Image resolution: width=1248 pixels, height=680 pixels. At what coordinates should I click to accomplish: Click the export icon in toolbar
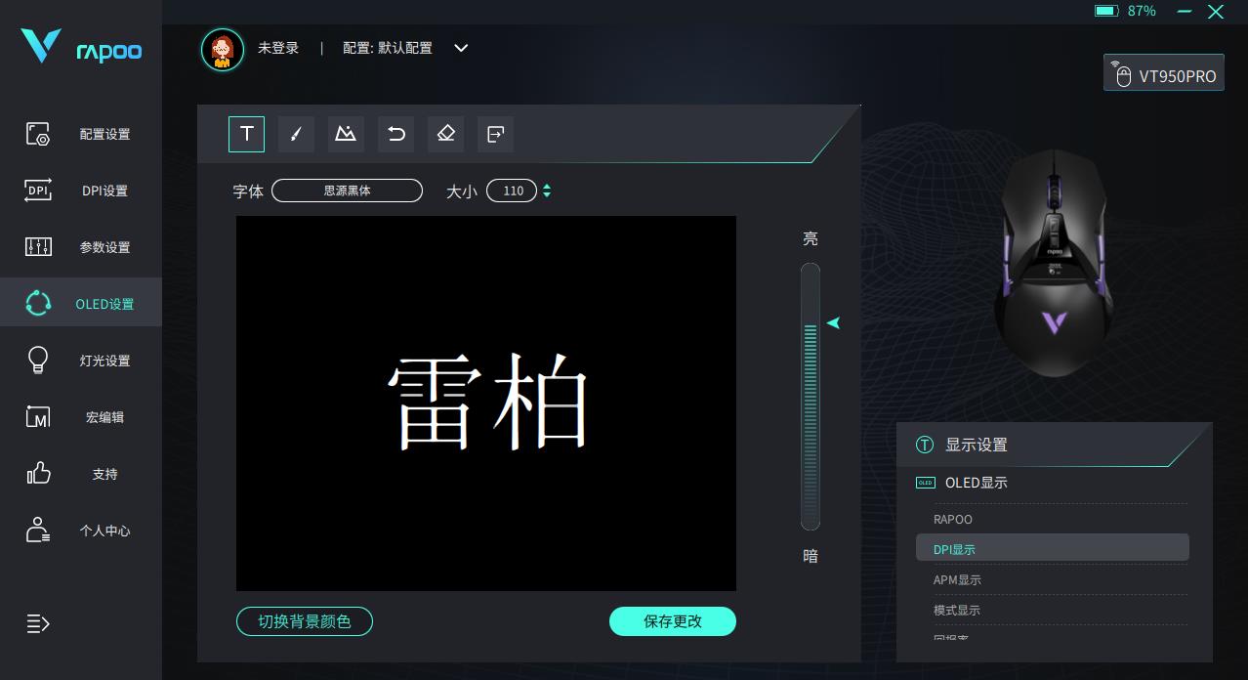[495, 134]
